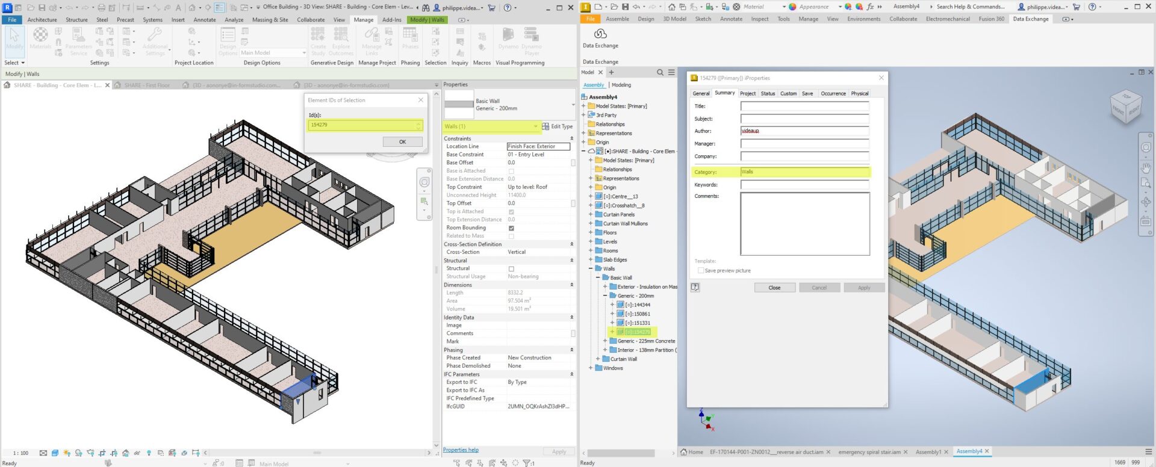The image size is (1156, 467).
Task: Expand Curtain Wall Mullions folder
Action: (x=591, y=224)
